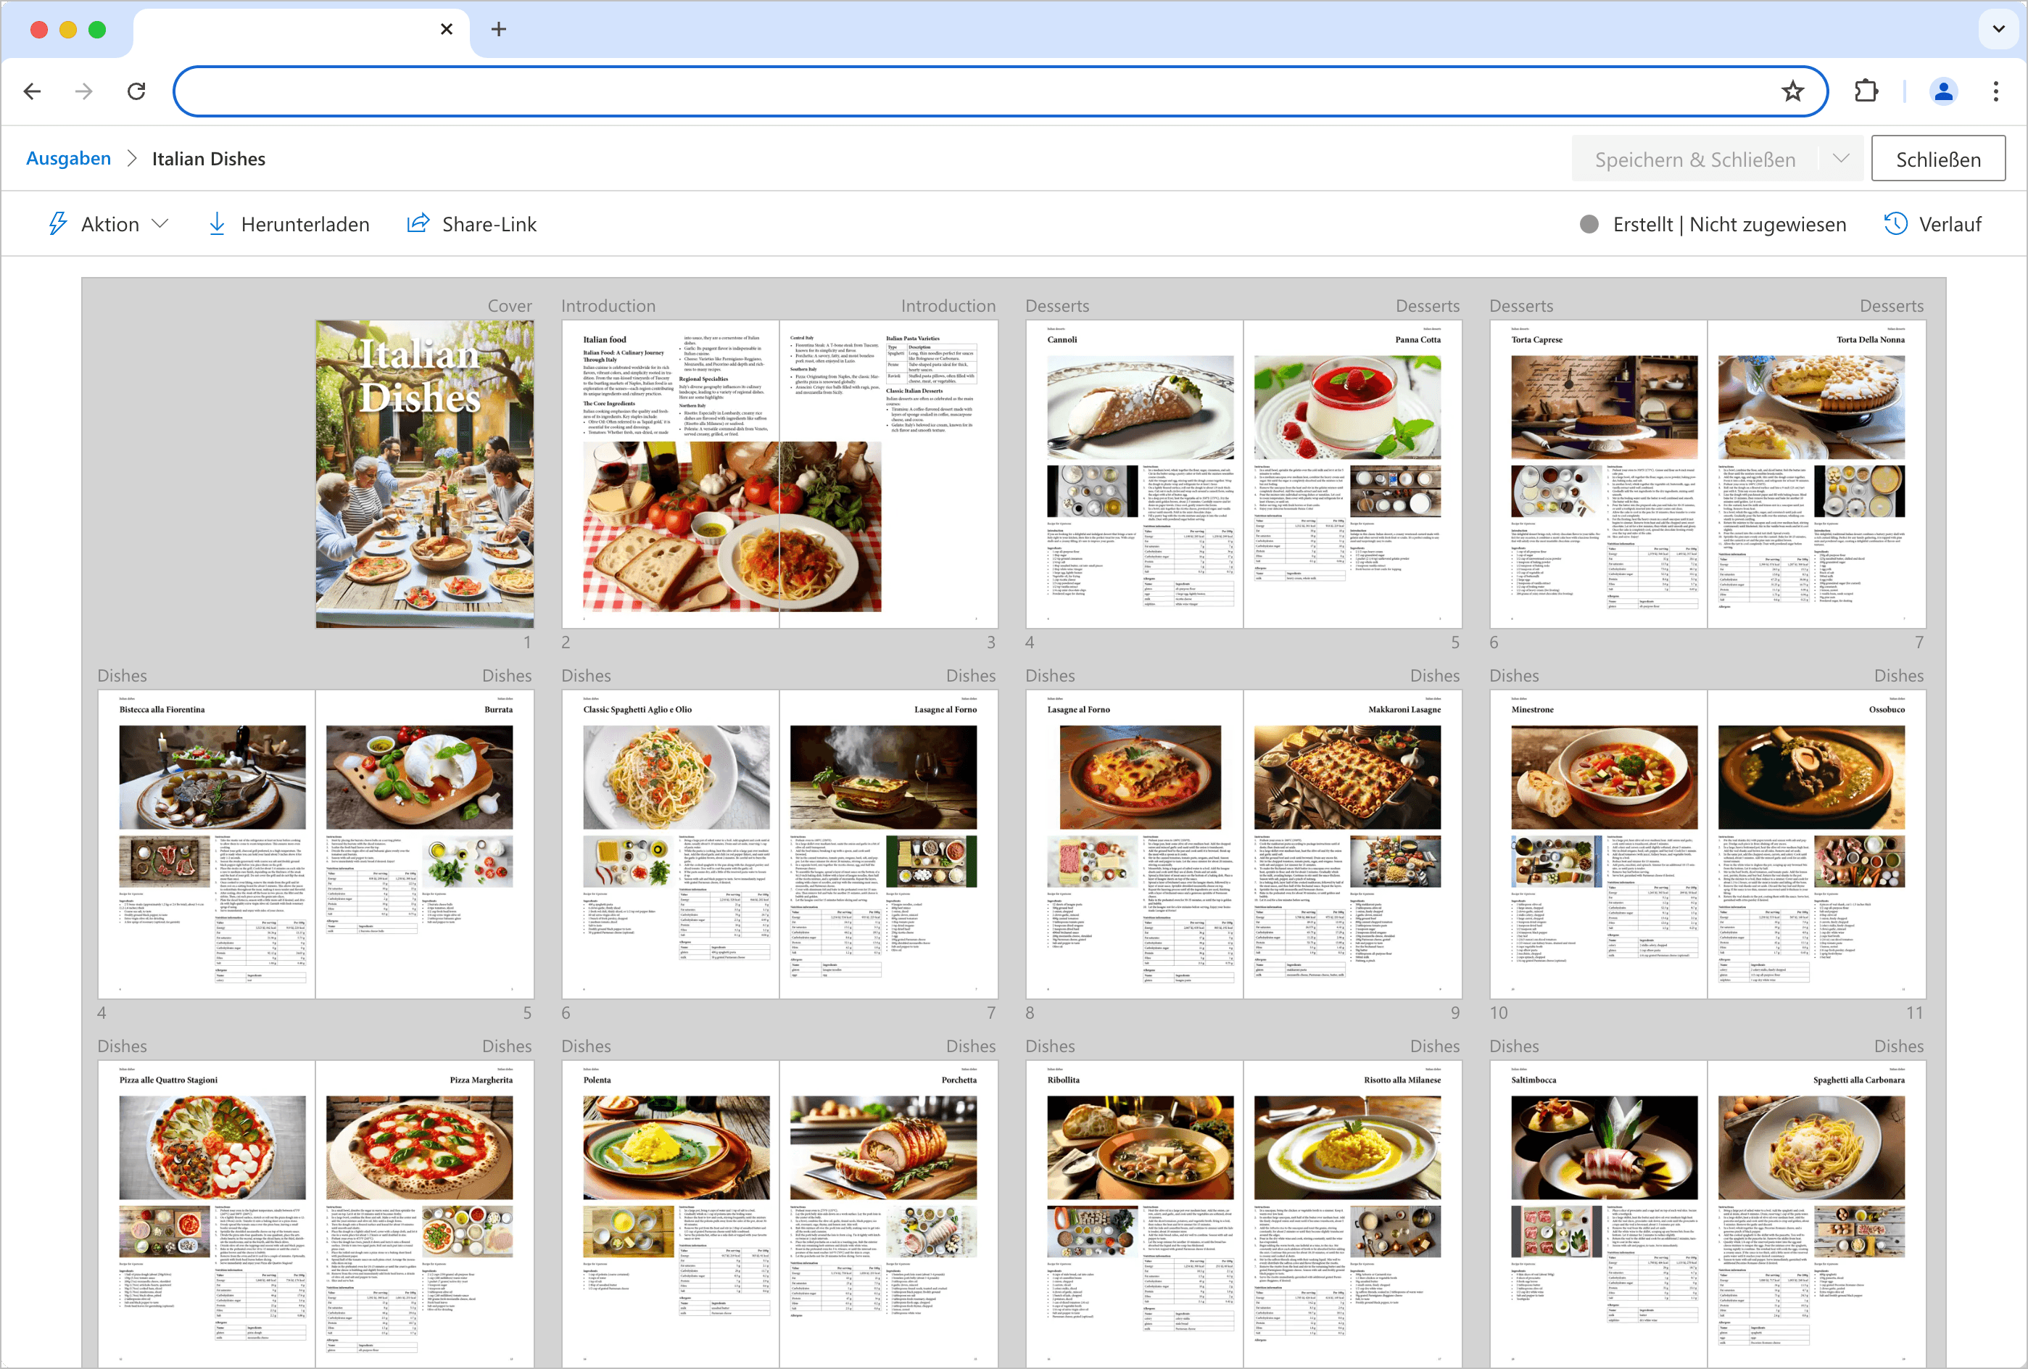The height and width of the screenshot is (1369, 2028).
Task: Expand the Aktion dropdown menu
Action: click(x=109, y=224)
